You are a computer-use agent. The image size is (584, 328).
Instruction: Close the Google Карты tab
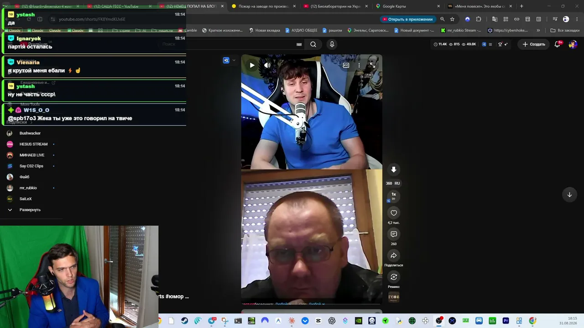tap(438, 6)
